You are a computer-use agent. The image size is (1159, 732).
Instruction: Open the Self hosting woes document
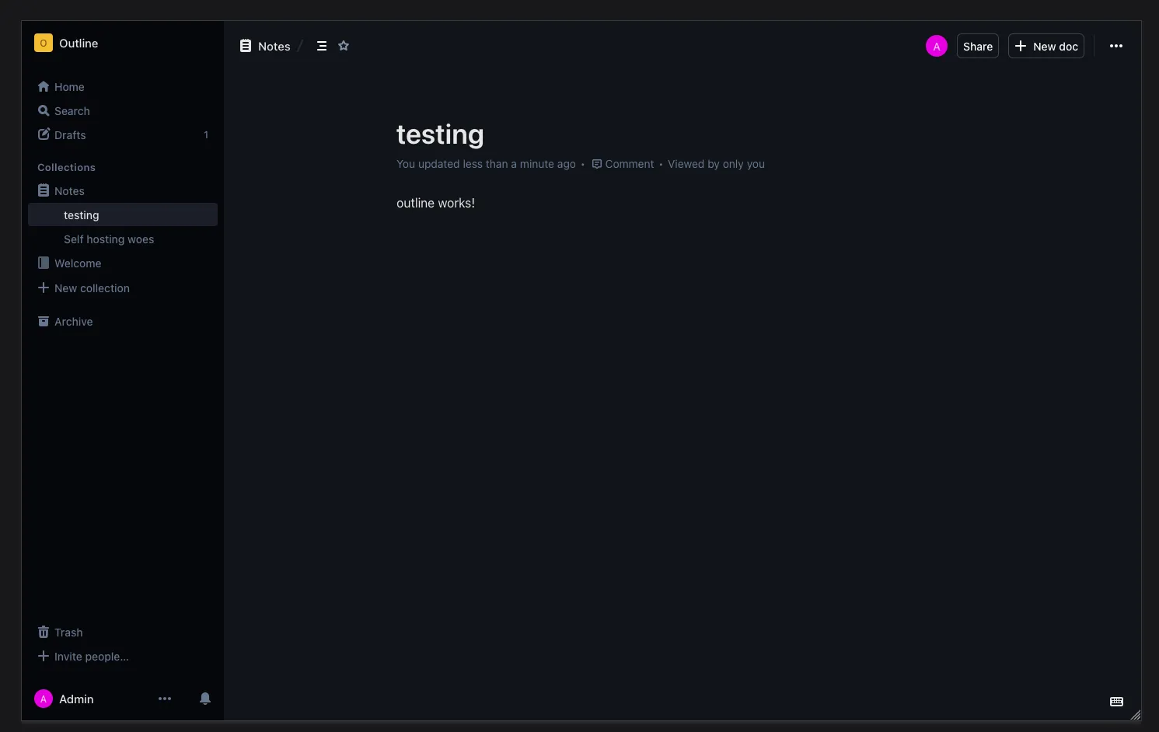click(x=109, y=239)
